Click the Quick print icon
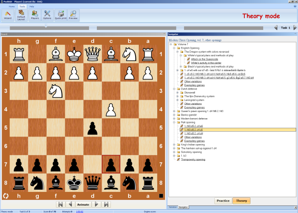Viewport: 298px width, 213px height. tap(61, 15)
